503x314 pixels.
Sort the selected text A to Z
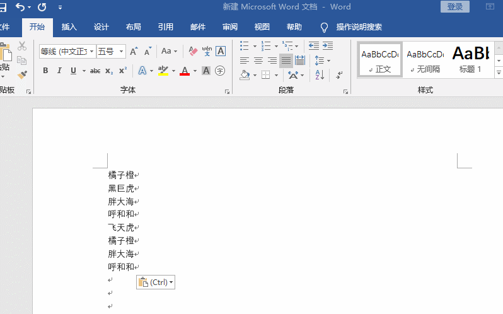pos(320,75)
